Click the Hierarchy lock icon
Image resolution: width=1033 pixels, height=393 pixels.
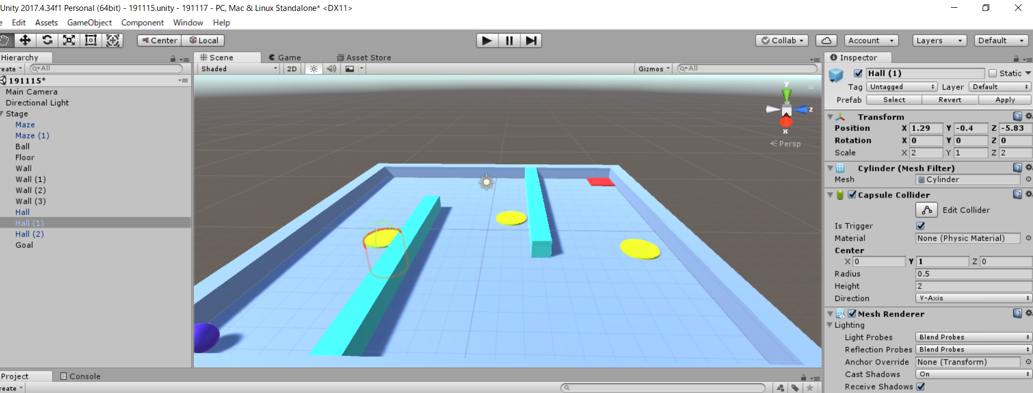pos(173,59)
